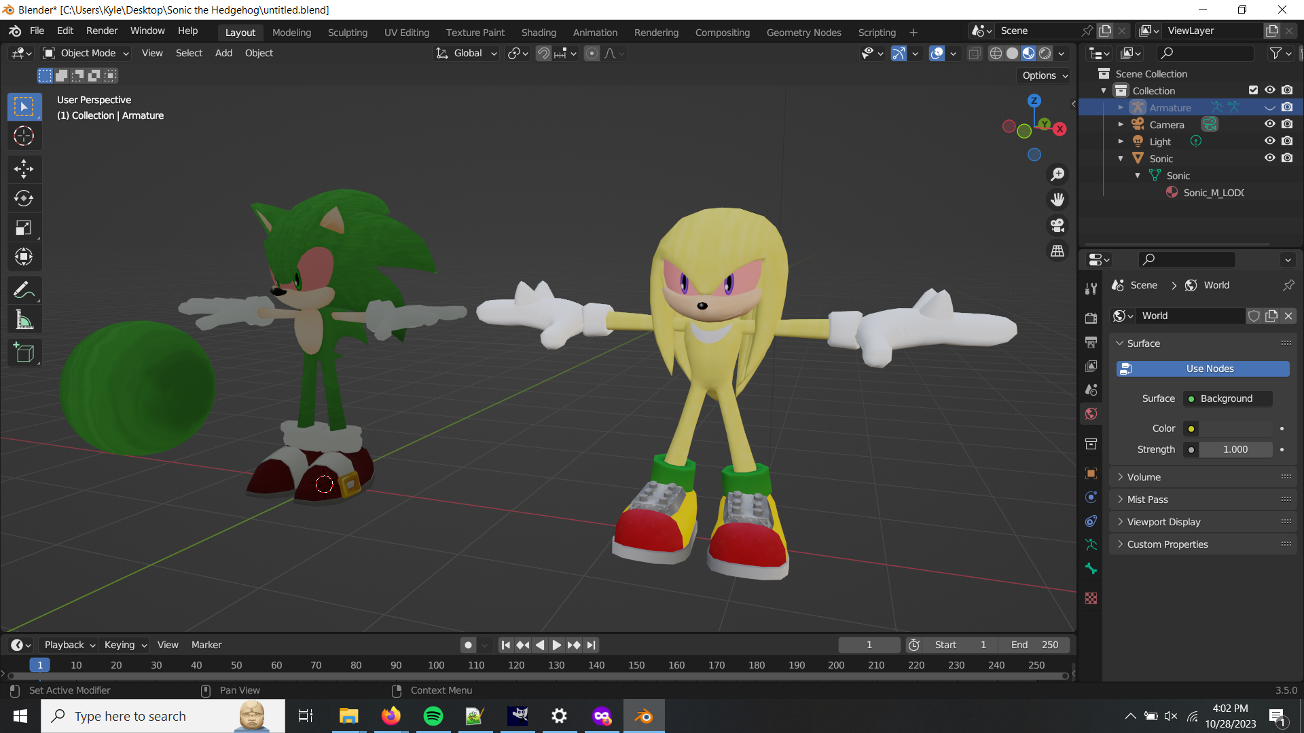Toggle proportional editing
The height and width of the screenshot is (733, 1304).
pyautogui.click(x=592, y=54)
